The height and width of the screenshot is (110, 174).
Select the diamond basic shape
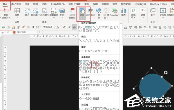[104, 61]
